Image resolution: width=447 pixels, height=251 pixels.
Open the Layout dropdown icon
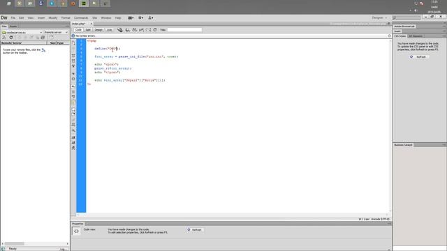[x=131, y=18]
